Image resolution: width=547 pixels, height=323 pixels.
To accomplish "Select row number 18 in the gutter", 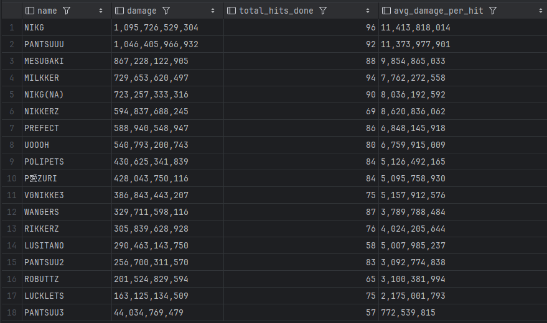I will click(12, 312).
